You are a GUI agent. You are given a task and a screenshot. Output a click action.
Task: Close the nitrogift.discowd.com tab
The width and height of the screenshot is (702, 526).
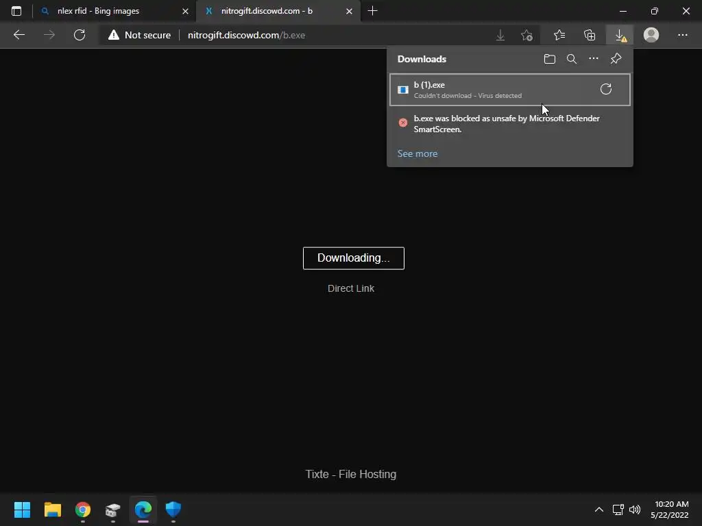tap(349, 11)
